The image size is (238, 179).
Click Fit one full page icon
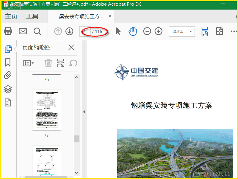tap(220, 31)
